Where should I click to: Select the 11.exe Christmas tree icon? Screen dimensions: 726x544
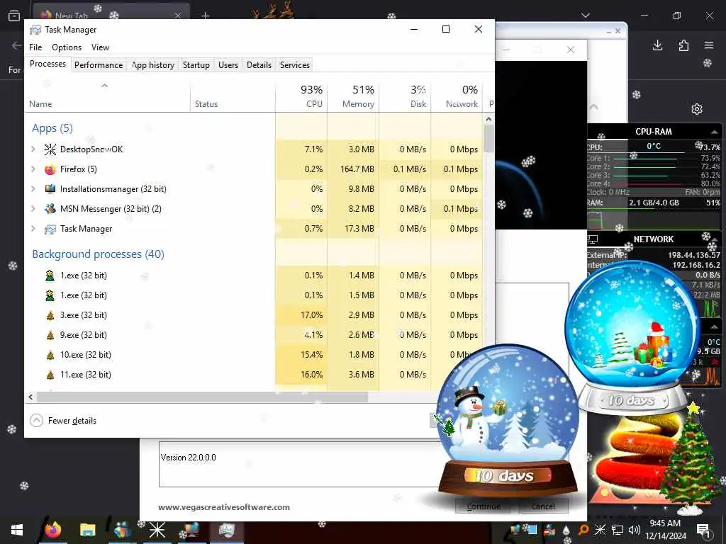click(x=50, y=375)
